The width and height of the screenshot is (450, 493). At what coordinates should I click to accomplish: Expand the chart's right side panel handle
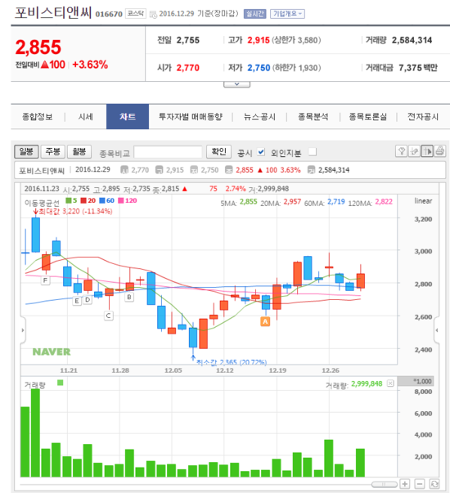click(x=437, y=330)
